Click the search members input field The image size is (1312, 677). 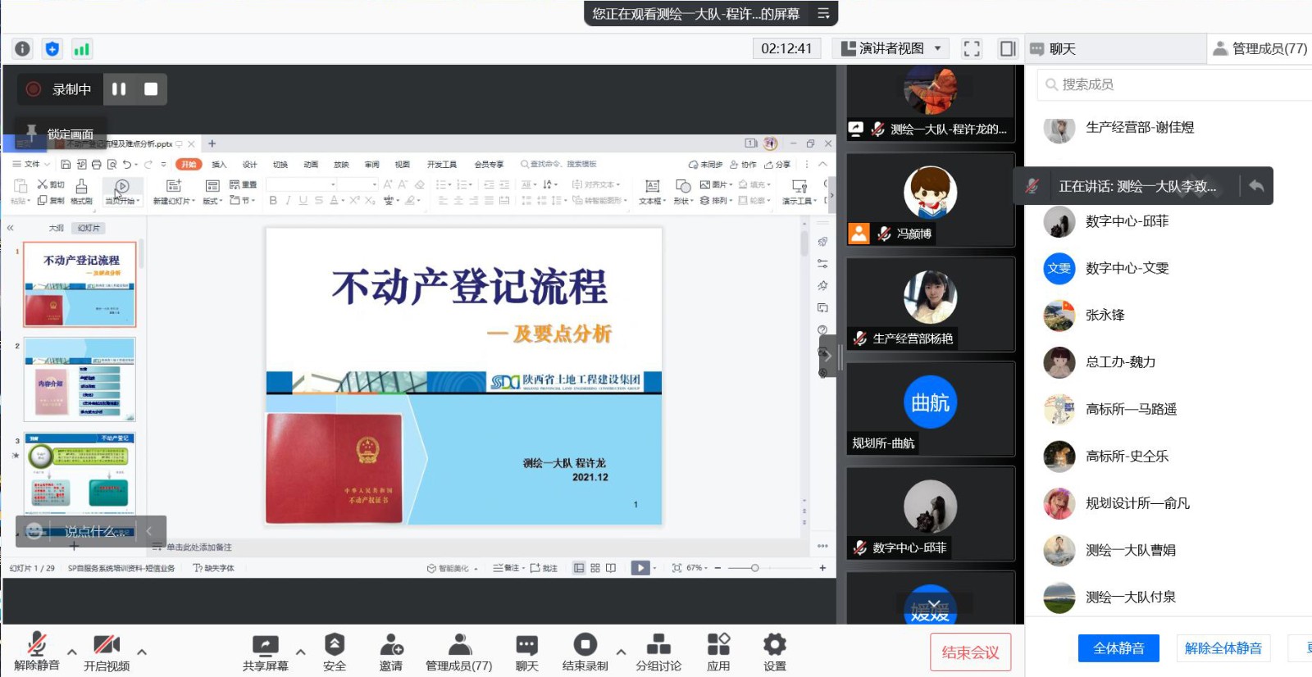coord(1173,84)
